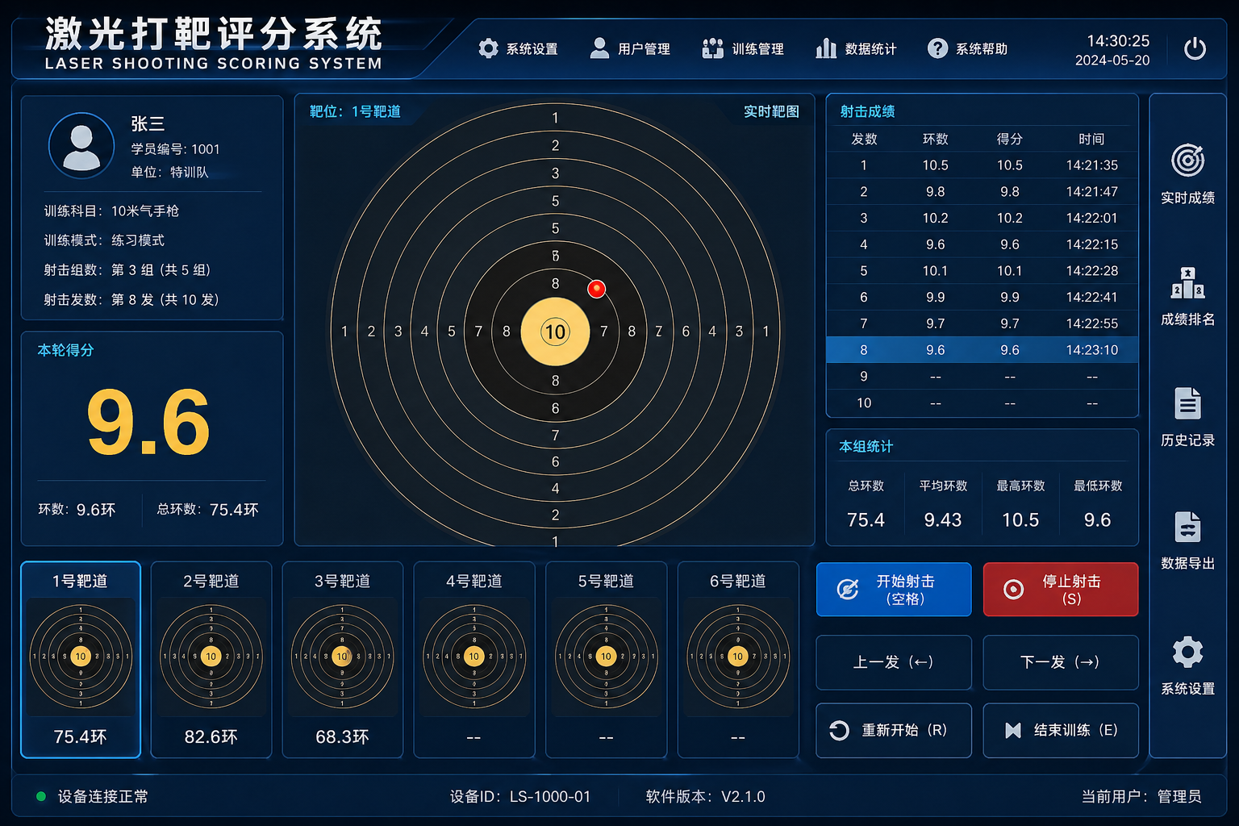The image size is (1239, 826).
Task: Open 用户管理 from the top menu bar
Action: (631, 48)
